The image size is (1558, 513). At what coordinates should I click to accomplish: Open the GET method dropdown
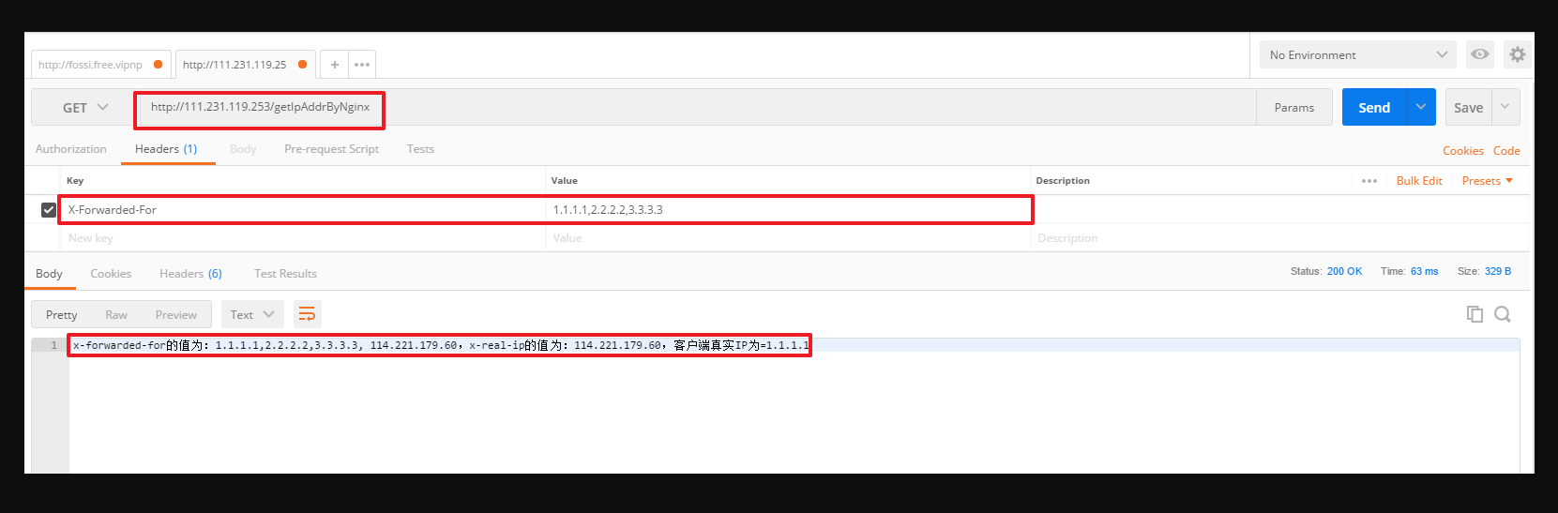pyautogui.click(x=84, y=108)
